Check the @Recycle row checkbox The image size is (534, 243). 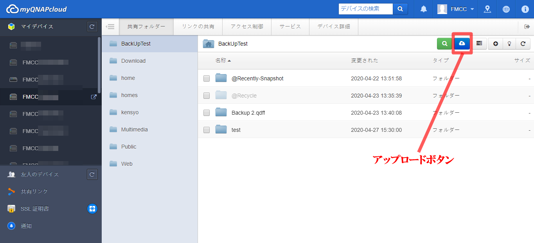[x=207, y=96]
